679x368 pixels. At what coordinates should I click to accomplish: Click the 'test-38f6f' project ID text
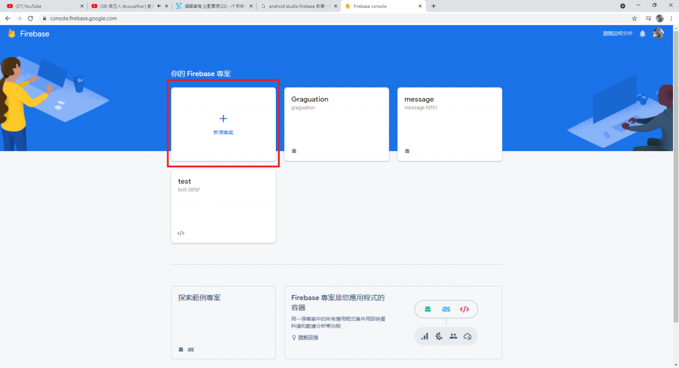coord(189,190)
